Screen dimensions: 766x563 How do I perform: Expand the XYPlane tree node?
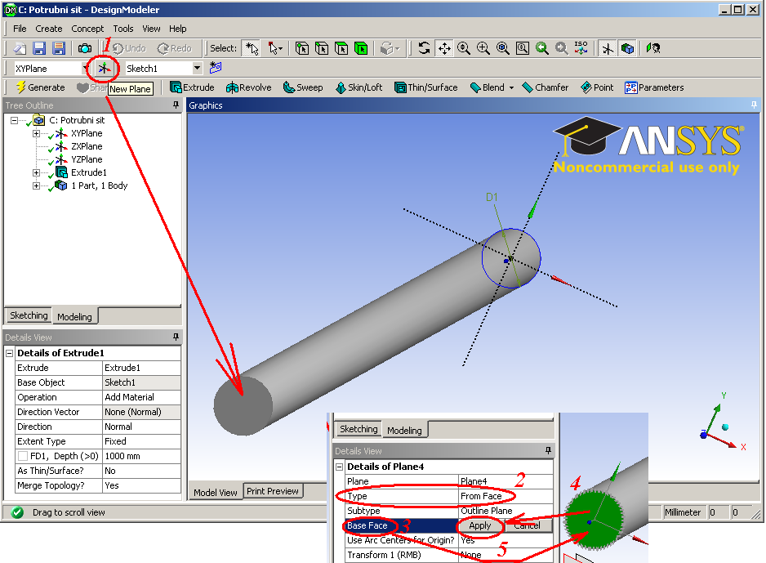coord(36,133)
